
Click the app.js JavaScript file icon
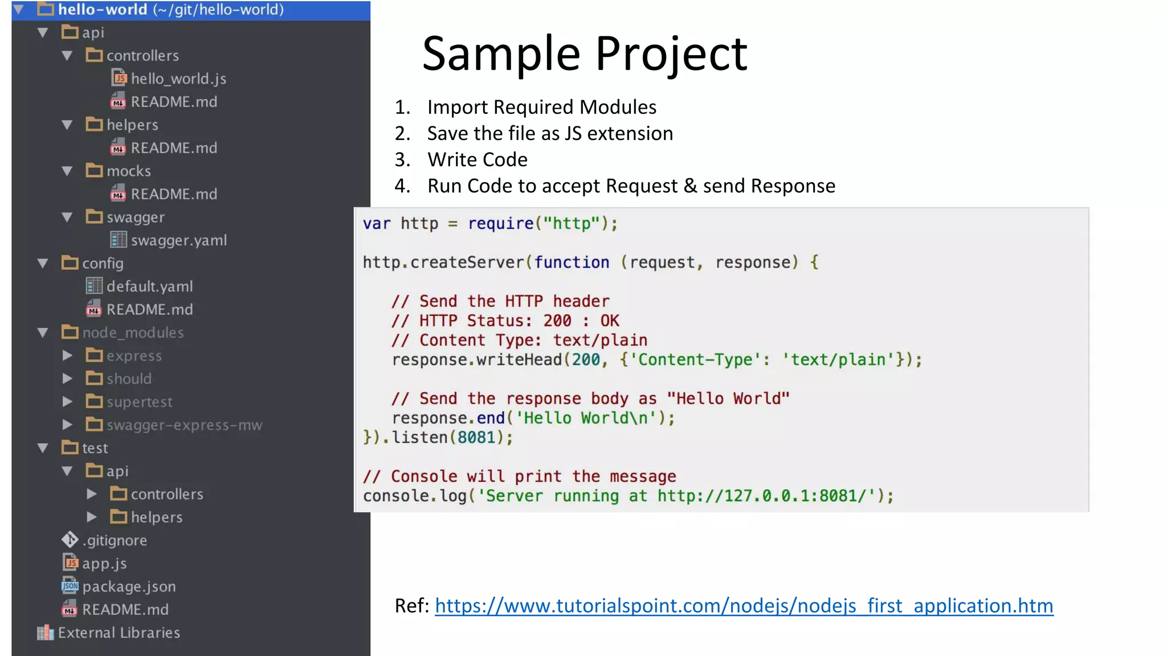point(70,563)
